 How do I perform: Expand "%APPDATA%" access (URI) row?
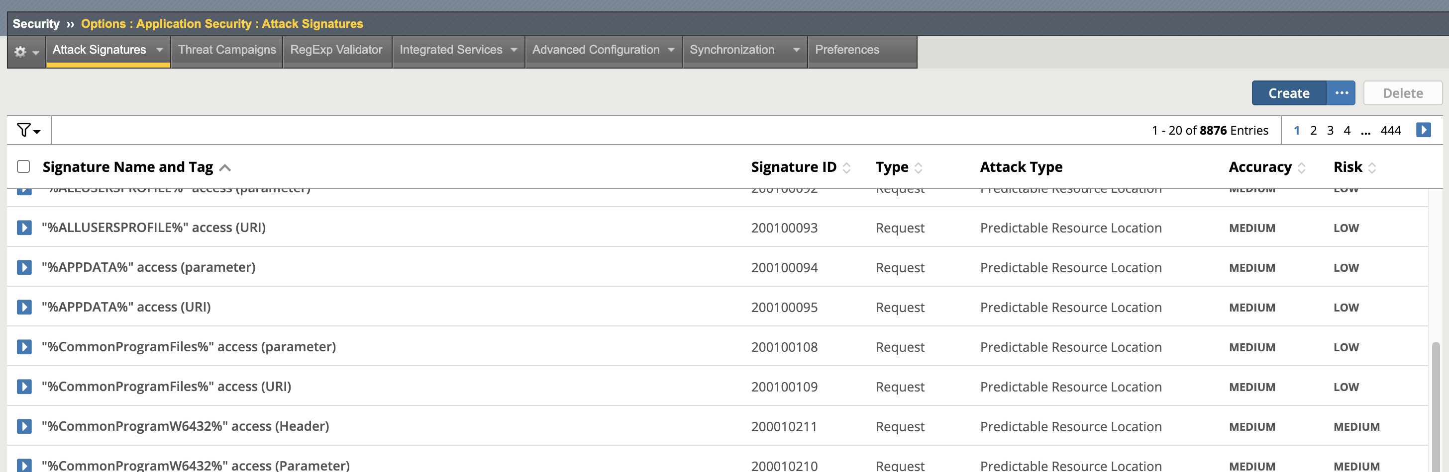click(24, 308)
